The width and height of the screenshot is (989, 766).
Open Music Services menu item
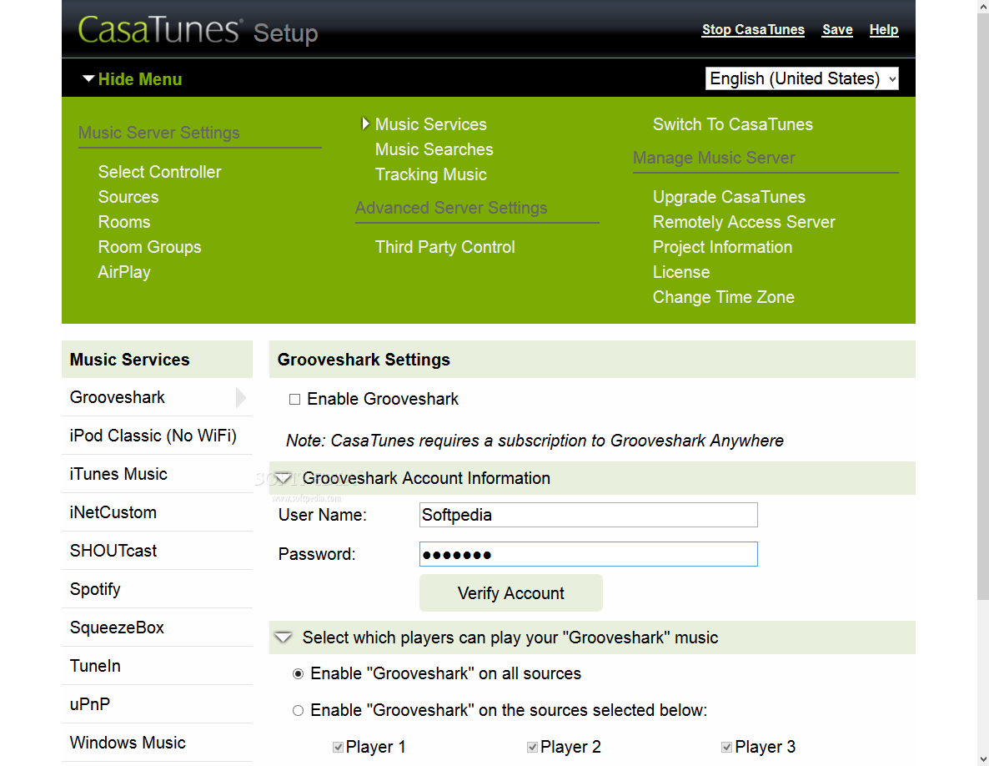point(431,124)
